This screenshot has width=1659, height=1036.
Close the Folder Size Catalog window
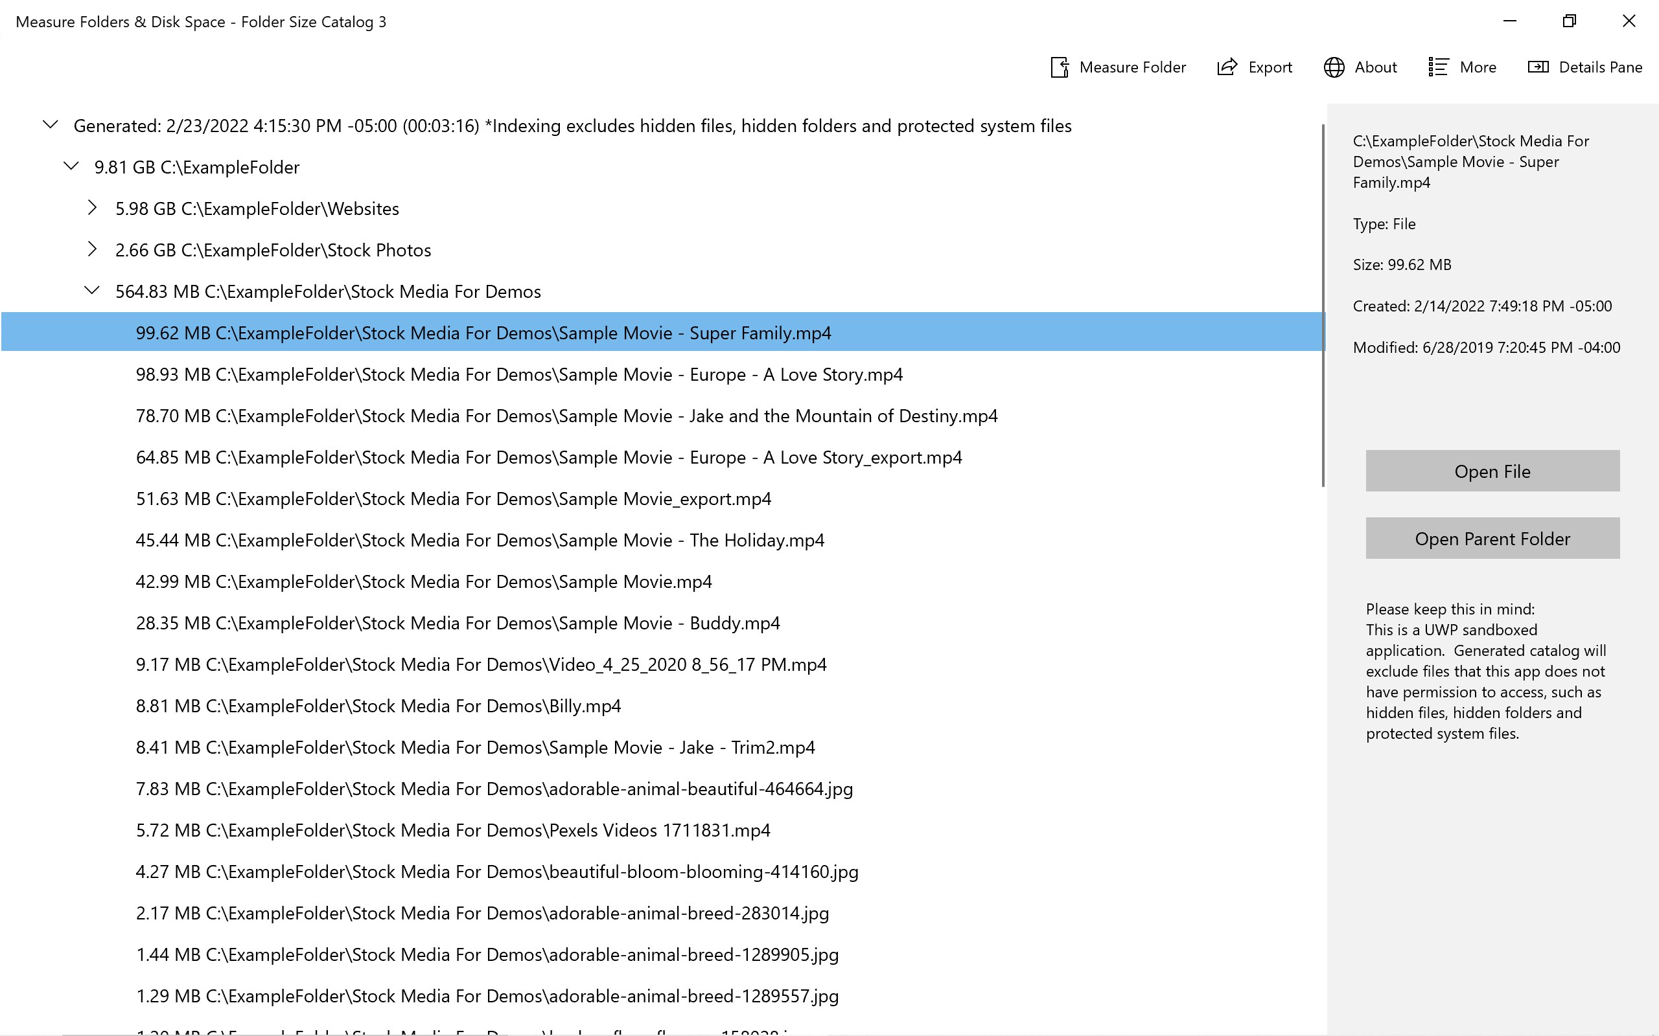click(1629, 21)
